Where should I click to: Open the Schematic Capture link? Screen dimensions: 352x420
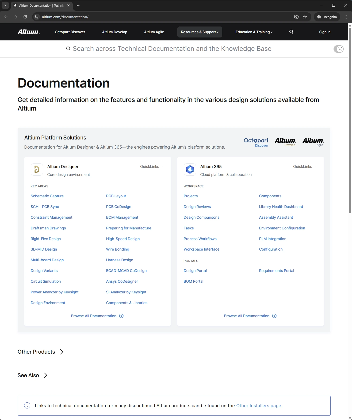click(47, 196)
